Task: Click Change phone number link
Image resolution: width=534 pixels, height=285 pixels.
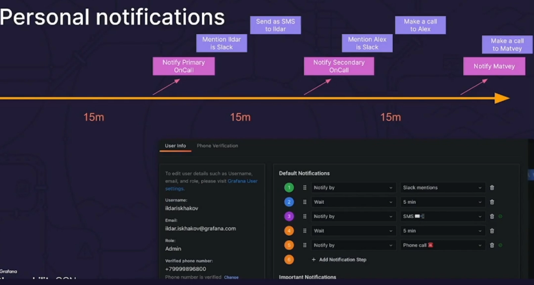Action: (231, 277)
